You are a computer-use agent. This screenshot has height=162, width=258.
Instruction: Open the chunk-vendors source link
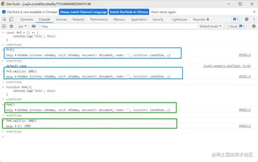[x=227, y=66]
